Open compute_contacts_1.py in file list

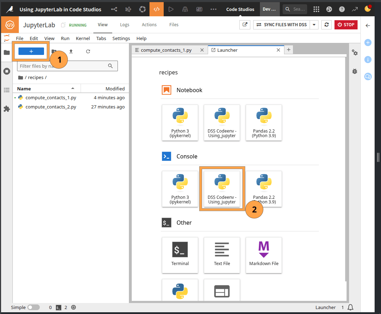click(71, 97)
